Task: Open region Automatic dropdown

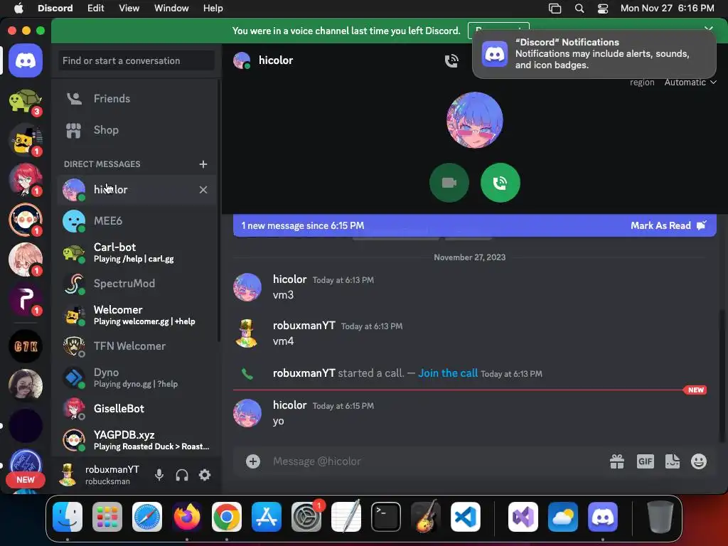Action: pyautogui.click(x=690, y=82)
